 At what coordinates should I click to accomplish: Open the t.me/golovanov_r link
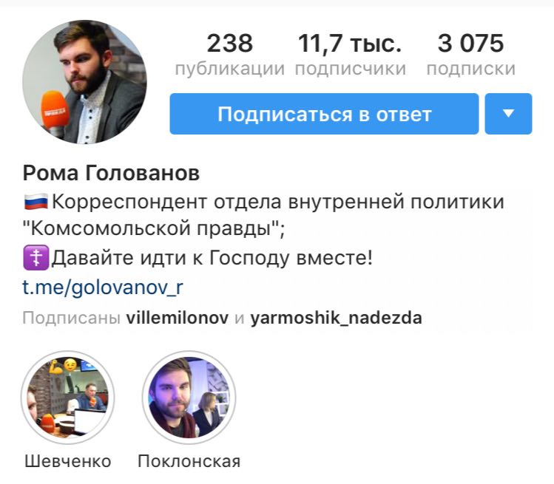[103, 287]
